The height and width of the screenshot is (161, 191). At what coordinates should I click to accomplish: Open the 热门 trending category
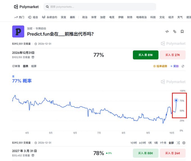pyautogui.click(x=19, y=17)
